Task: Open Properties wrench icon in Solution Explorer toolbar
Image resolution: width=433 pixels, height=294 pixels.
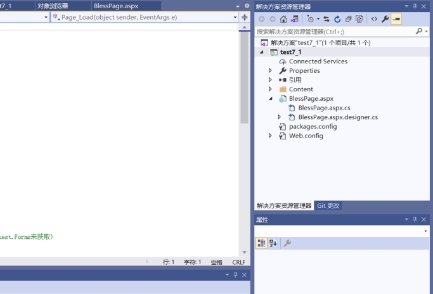Action: [x=385, y=19]
